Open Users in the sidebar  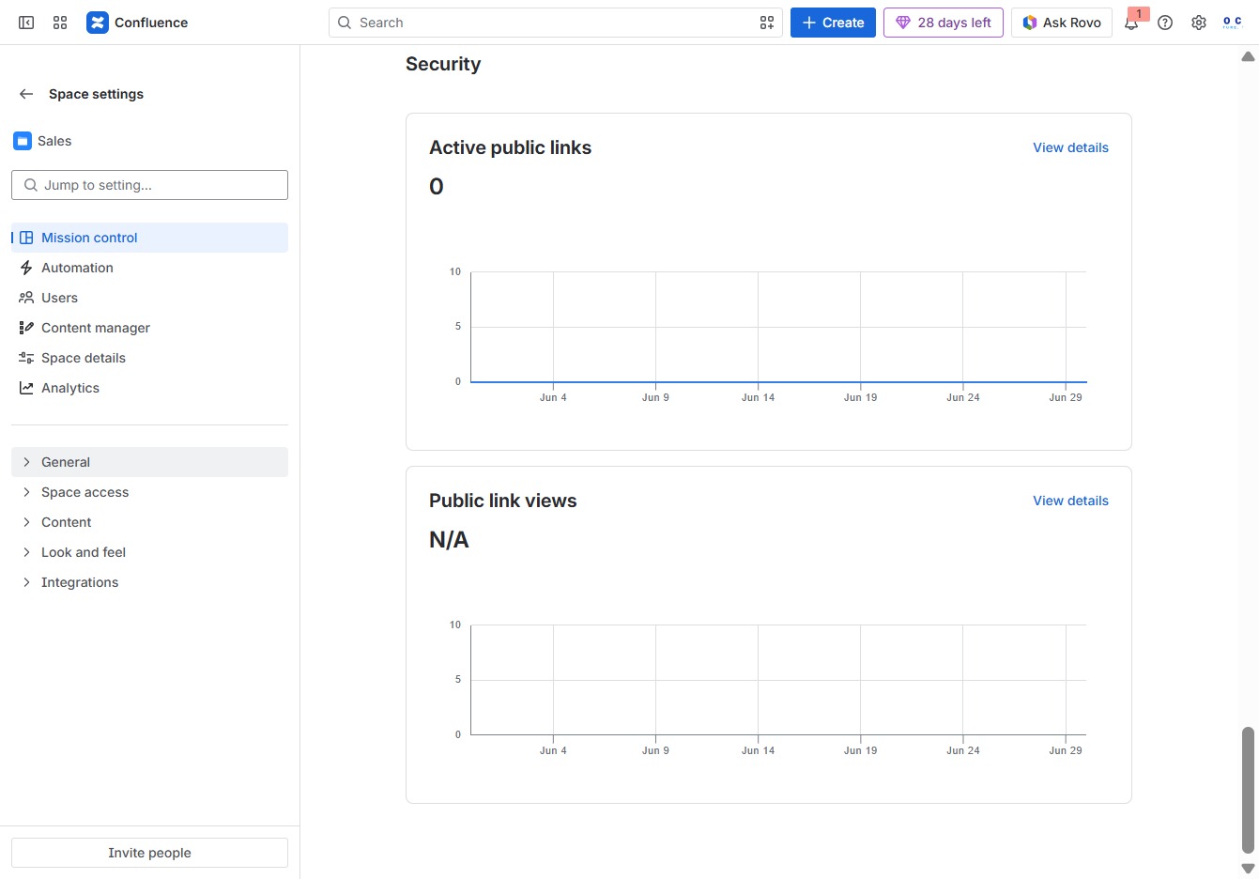pos(149,298)
